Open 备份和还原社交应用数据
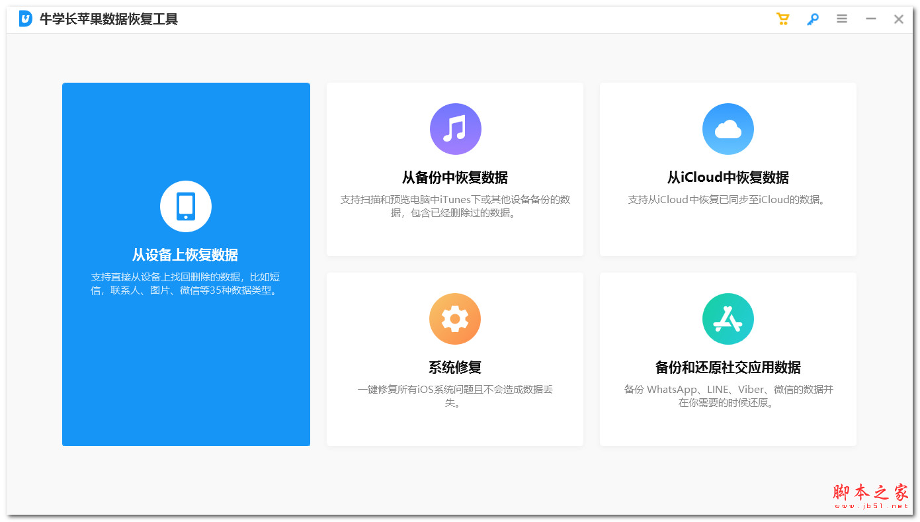 click(x=728, y=359)
